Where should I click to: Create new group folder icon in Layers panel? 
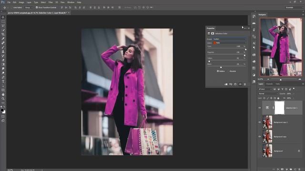coord(291,169)
